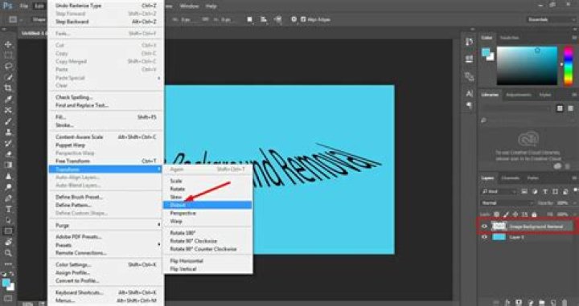The height and width of the screenshot is (306, 579).
Task: Open the Shape tool mode dropdown
Action: click(x=39, y=19)
